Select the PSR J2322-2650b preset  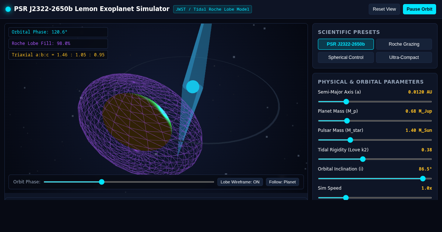click(346, 44)
